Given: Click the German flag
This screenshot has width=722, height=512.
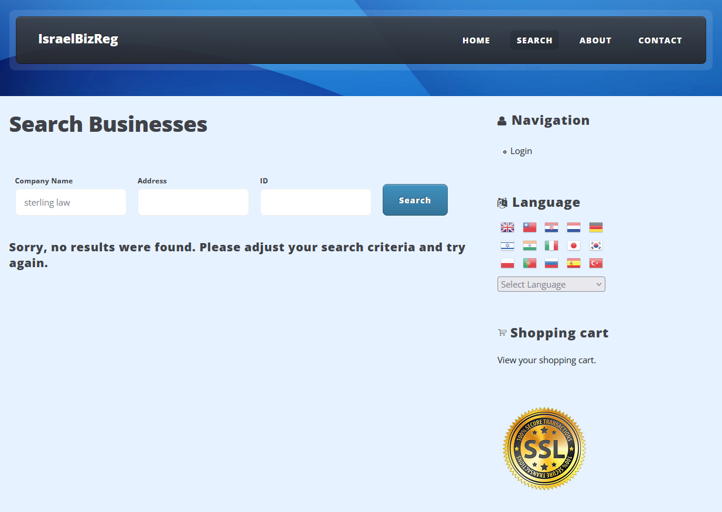Looking at the screenshot, I should tap(596, 227).
